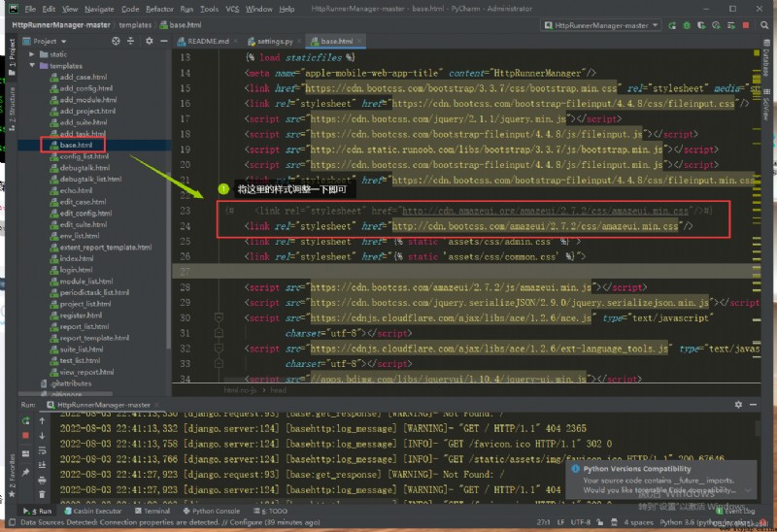Screen dimensions: 777x532
Task: Rerun the server from Run panel
Action: click(x=26, y=420)
